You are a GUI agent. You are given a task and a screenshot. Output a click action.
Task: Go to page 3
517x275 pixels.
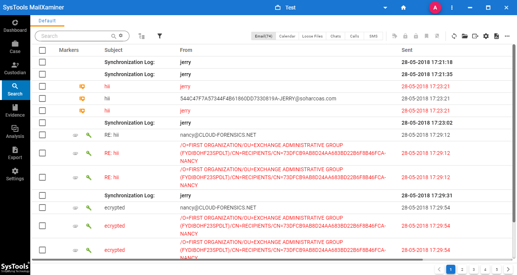click(473, 269)
